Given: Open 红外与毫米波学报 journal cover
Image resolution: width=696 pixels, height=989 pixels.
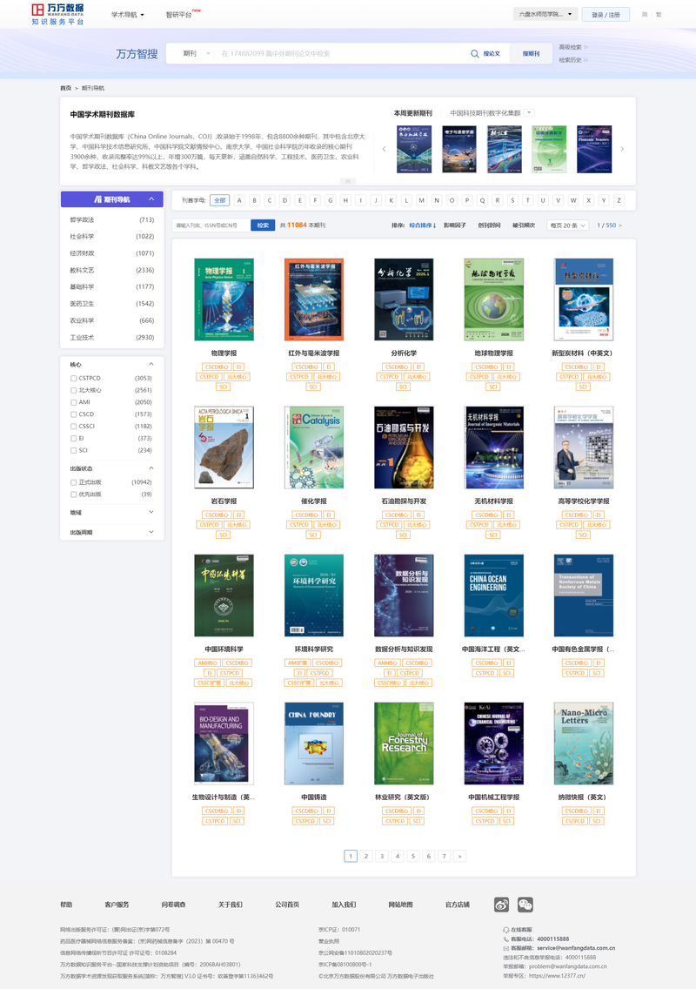Looking at the screenshot, I should pos(314,299).
